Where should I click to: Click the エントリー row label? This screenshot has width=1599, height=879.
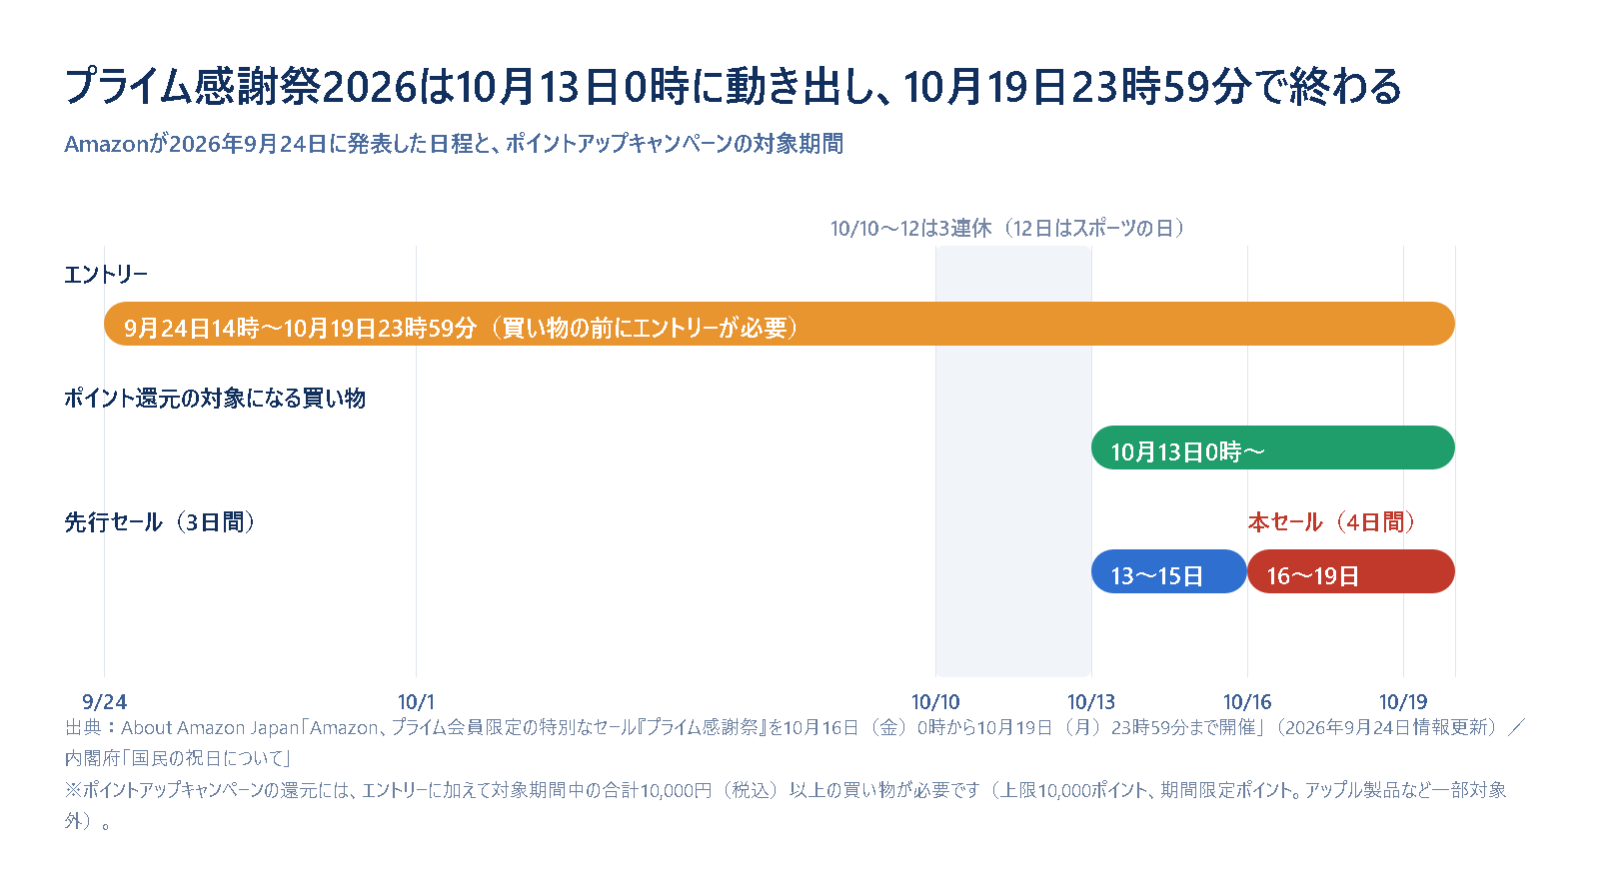(106, 275)
